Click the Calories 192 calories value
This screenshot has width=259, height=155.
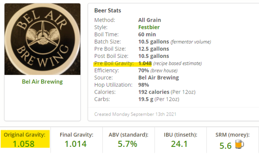pos(154,92)
